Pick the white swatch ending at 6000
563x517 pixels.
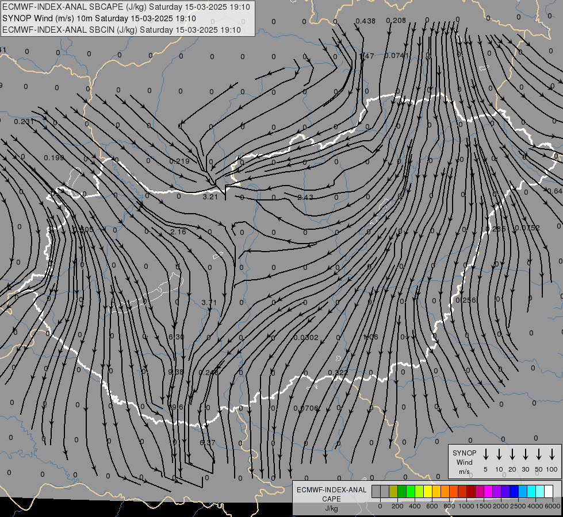coord(548,491)
